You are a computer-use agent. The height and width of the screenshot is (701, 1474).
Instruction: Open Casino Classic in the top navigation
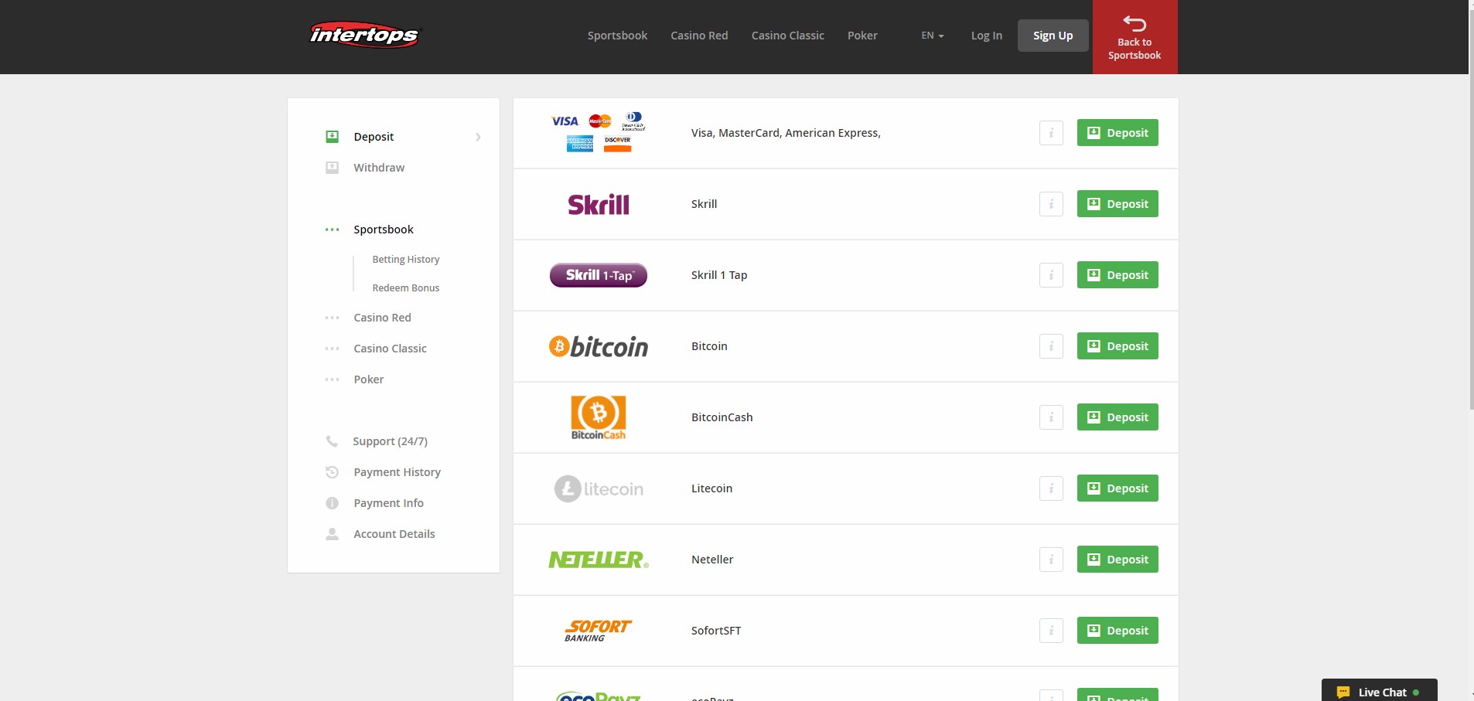point(788,36)
